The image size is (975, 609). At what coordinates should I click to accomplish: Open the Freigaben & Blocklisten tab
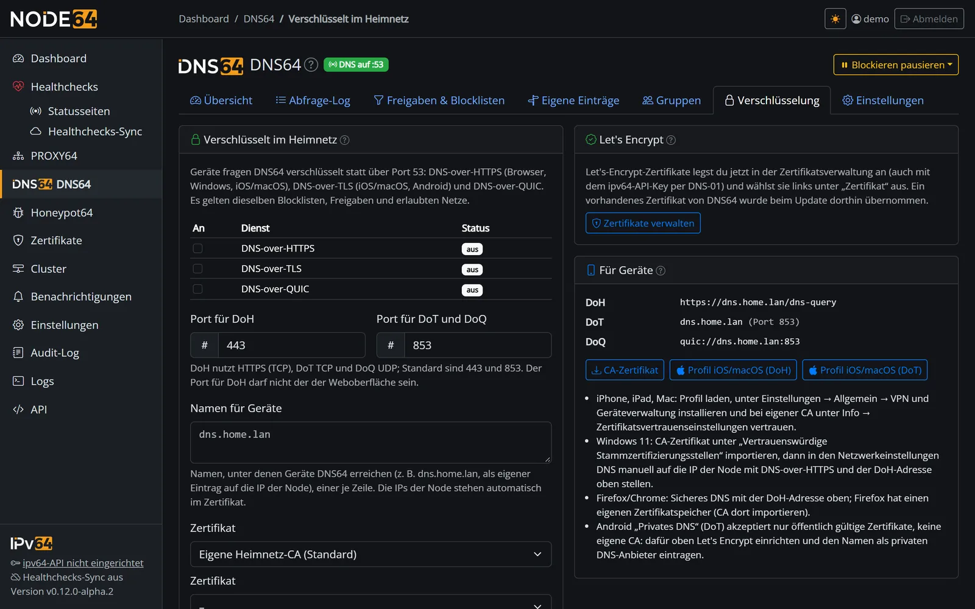(439, 100)
